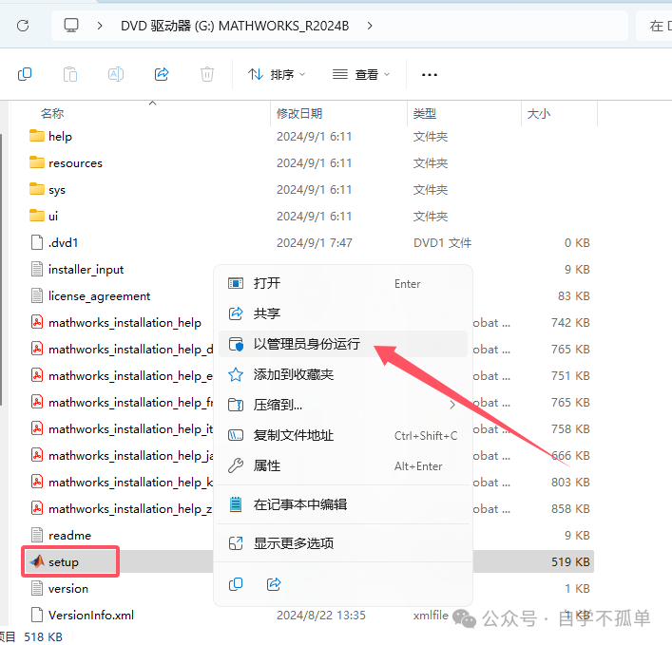The width and height of the screenshot is (672, 645).
Task: Choose 显示更多选项 in the context menu
Action: tap(343, 543)
